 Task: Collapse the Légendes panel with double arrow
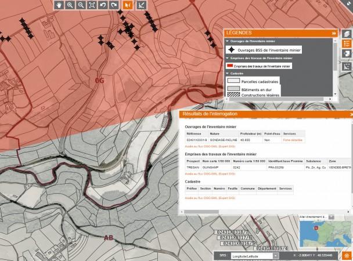click(334, 34)
